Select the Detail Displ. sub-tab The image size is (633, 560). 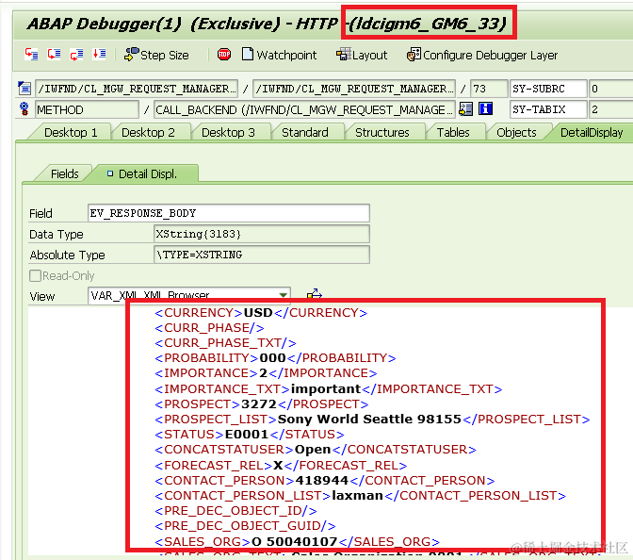[142, 174]
